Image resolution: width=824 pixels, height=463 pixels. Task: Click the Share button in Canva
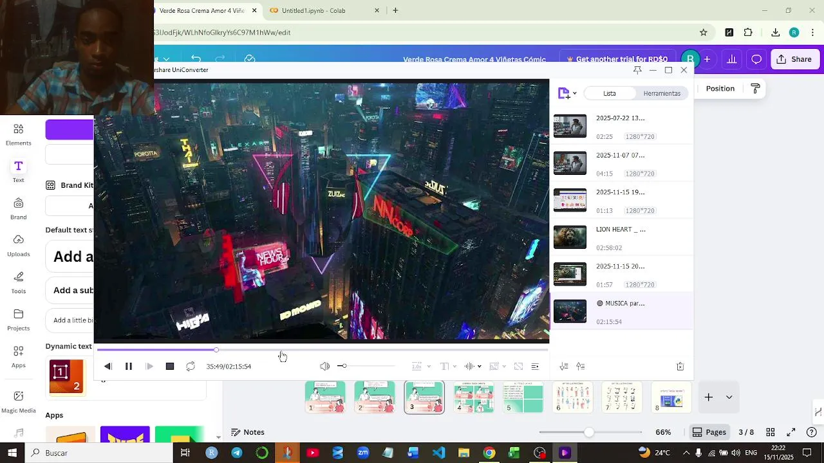tap(794, 59)
